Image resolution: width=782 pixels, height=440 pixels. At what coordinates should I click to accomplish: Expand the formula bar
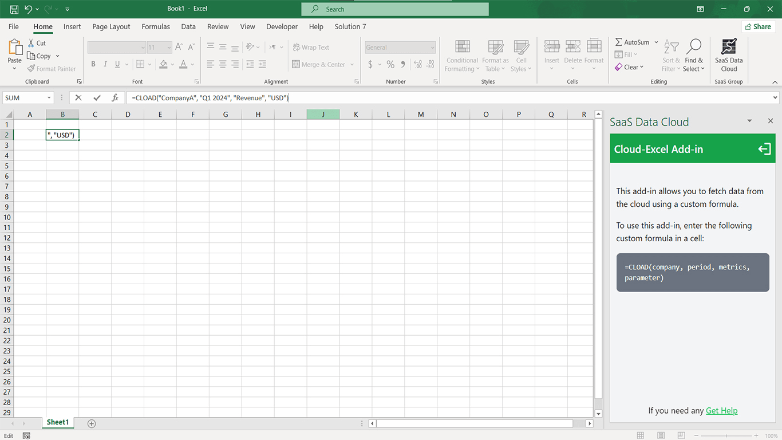tap(776, 98)
